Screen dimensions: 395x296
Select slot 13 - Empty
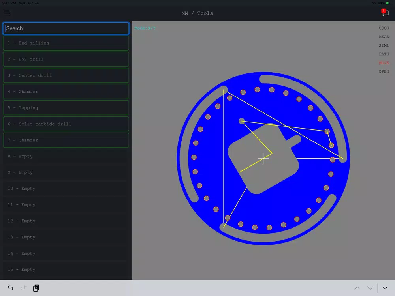pos(66,237)
